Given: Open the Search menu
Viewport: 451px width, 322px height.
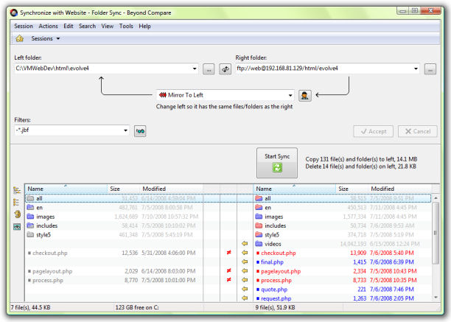Looking at the screenshot, I should [87, 27].
